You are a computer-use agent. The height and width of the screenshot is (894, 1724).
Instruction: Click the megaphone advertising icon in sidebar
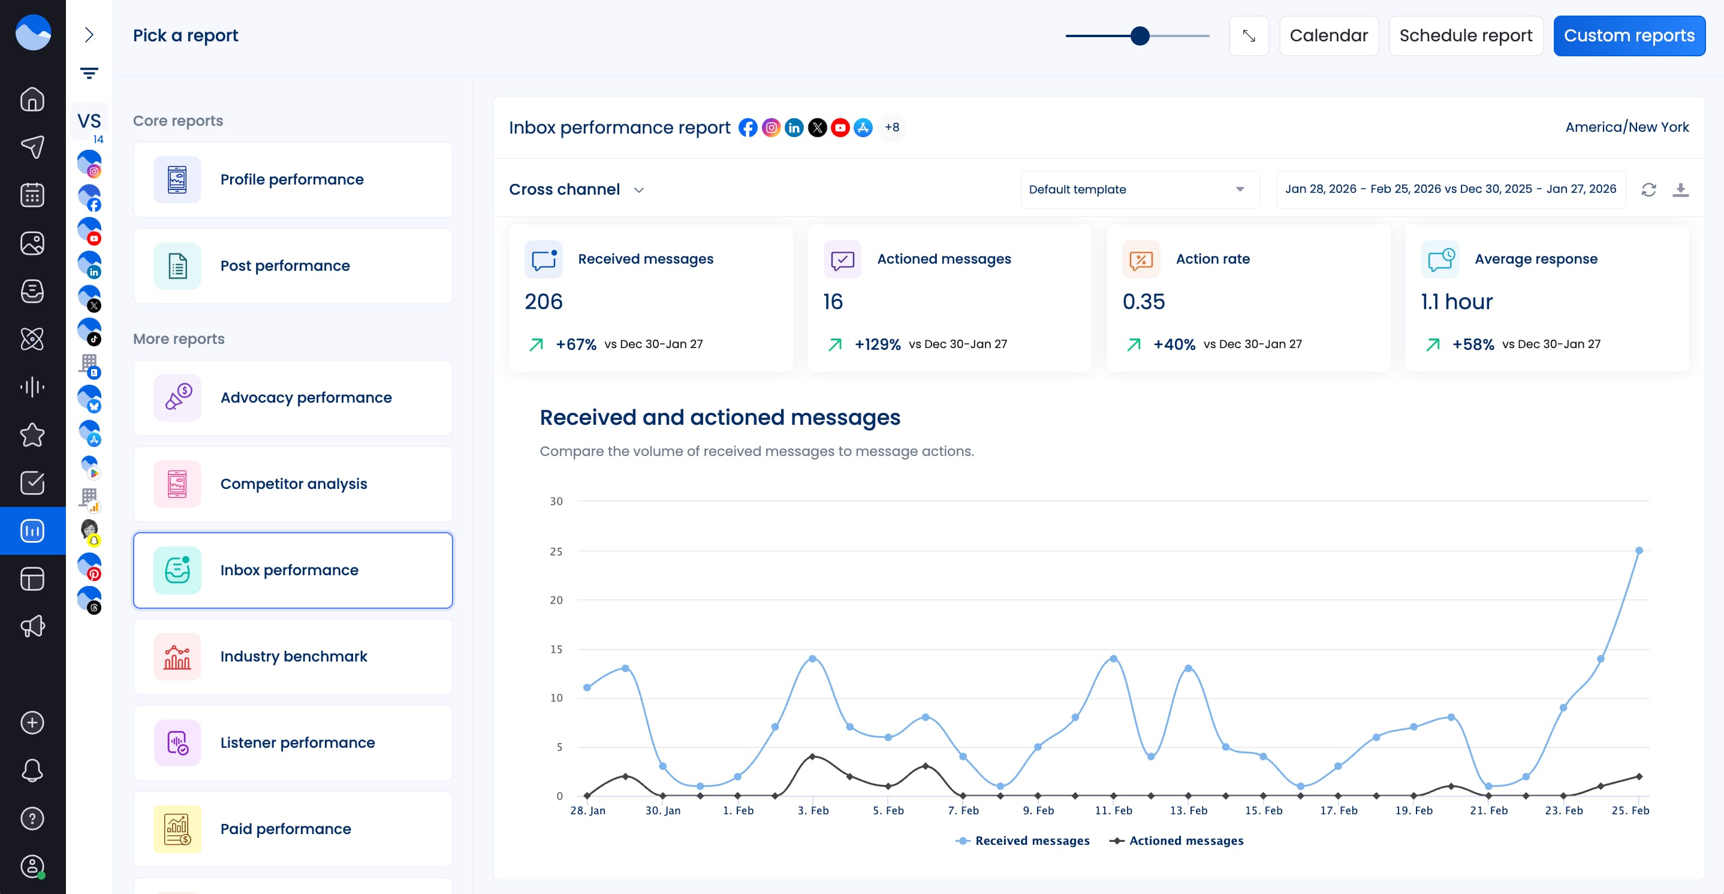32,627
